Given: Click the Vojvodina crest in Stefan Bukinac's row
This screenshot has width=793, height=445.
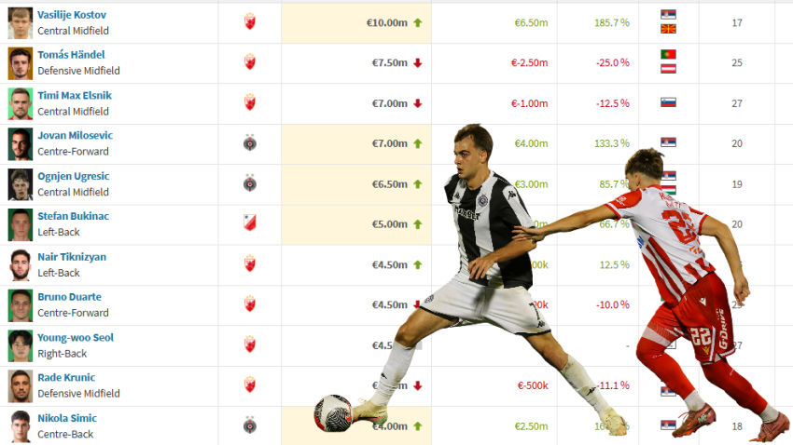Looking at the screenshot, I should pyautogui.click(x=250, y=222).
